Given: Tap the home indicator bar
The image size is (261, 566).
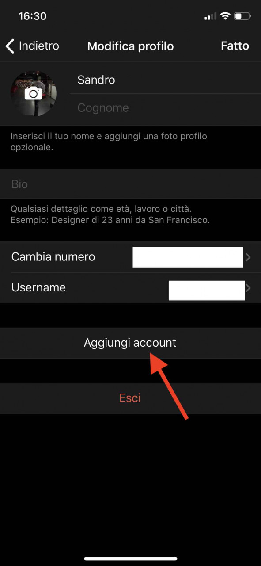Looking at the screenshot, I should click(130, 558).
